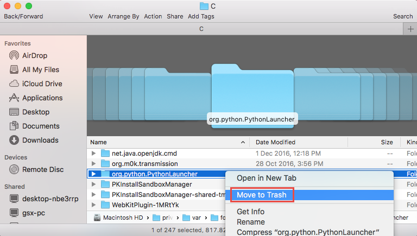Open the Arrange By toolbar menu
The height and width of the screenshot is (236, 417).
point(123,16)
